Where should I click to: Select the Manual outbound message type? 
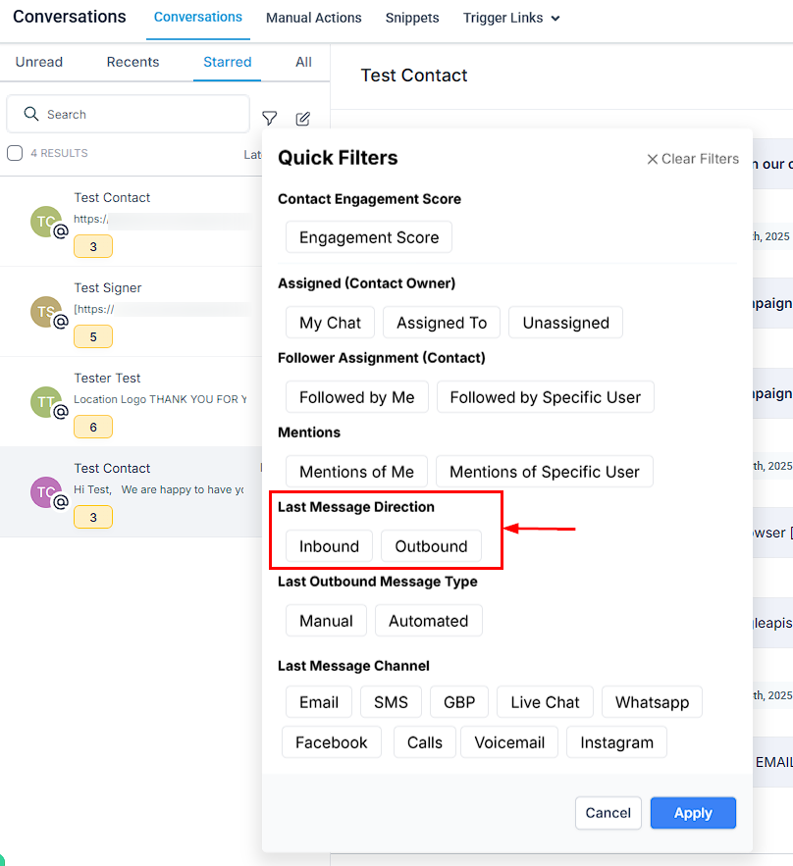pos(326,621)
